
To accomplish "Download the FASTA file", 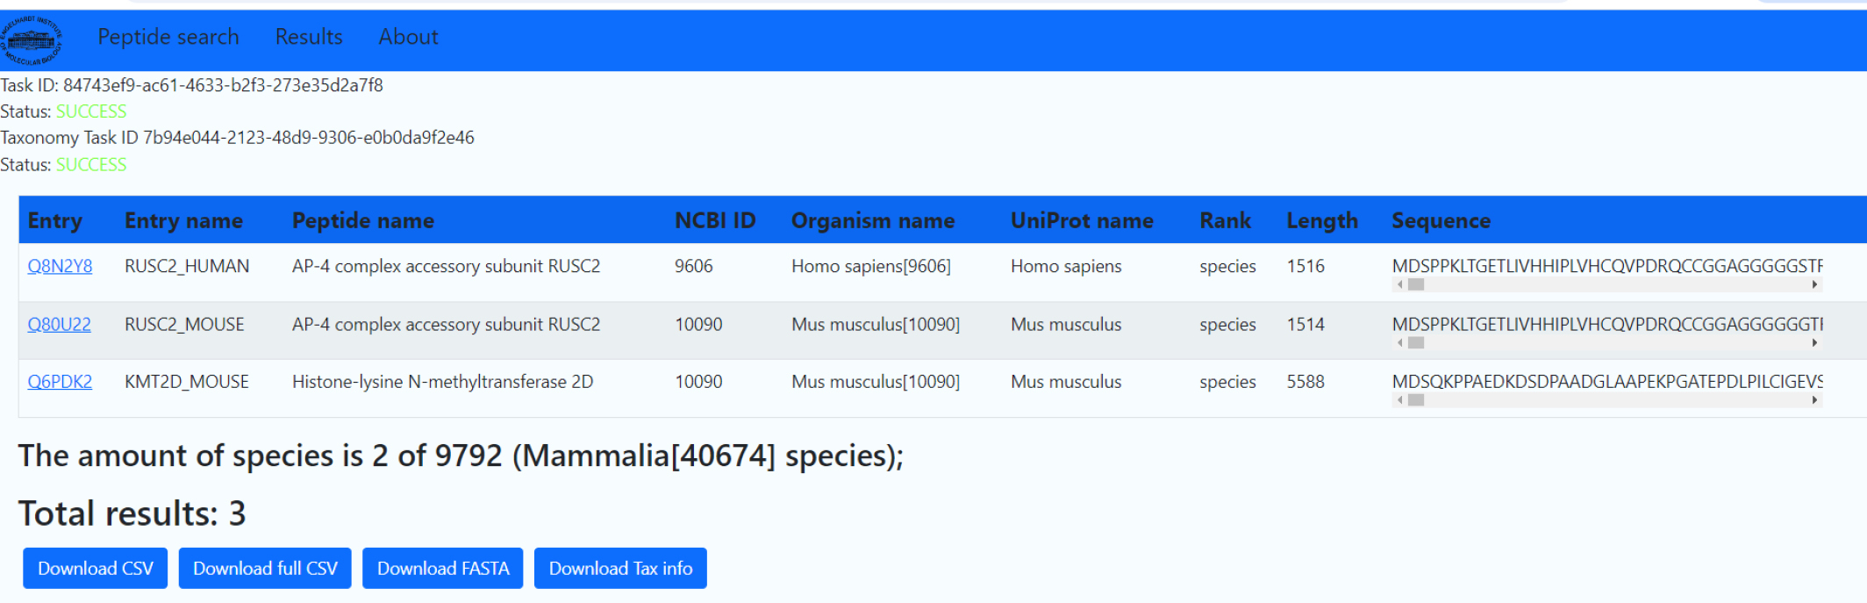I will pyautogui.click(x=443, y=569).
